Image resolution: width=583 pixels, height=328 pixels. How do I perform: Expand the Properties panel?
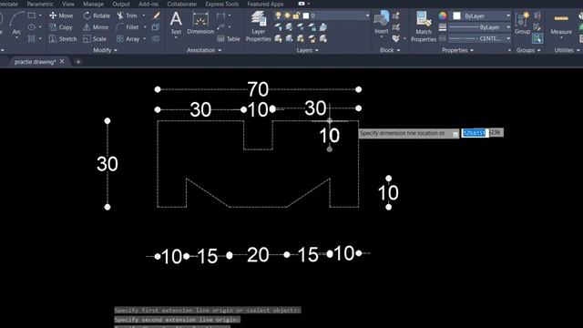(457, 50)
